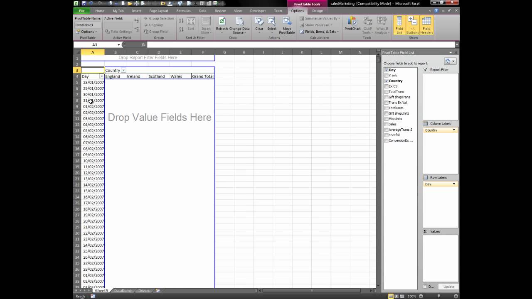Switch to the Design tab
This screenshot has width=532, height=299.
coord(318,11)
